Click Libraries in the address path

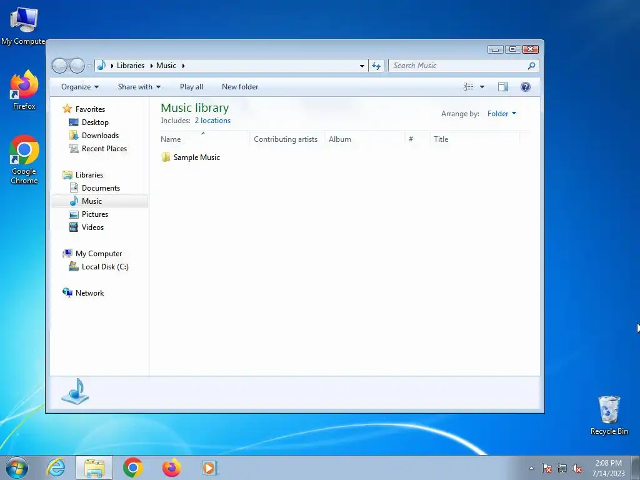pos(131,66)
